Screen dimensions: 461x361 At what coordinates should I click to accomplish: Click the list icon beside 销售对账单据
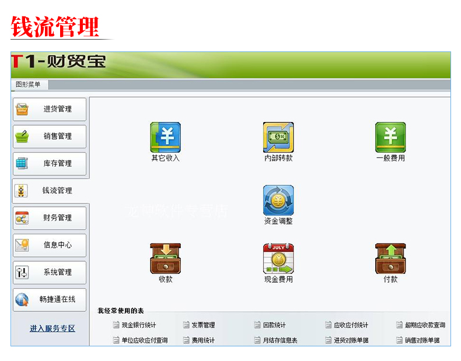point(399,340)
